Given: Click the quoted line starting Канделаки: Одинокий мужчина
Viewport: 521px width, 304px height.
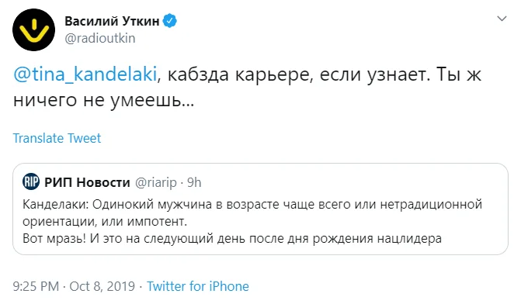Looking at the screenshot, I should click(x=252, y=204).
